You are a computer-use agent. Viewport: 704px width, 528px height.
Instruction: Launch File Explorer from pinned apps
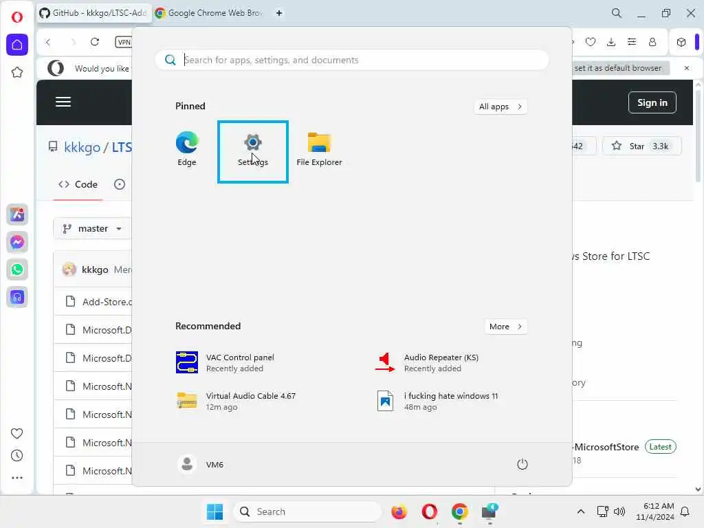pyautogui.click(x=319, y=150)
